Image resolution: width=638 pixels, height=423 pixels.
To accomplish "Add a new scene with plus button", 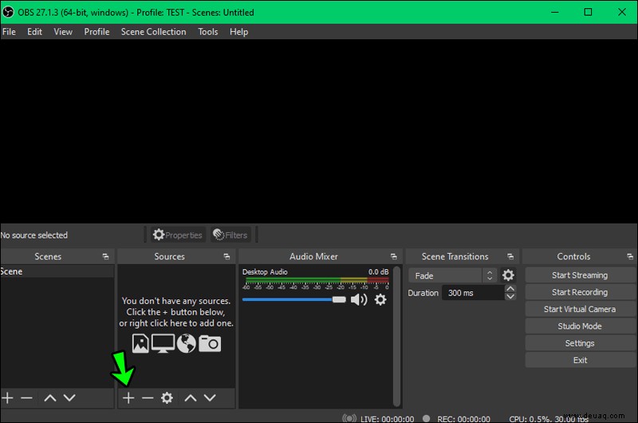I will point(7,397).
